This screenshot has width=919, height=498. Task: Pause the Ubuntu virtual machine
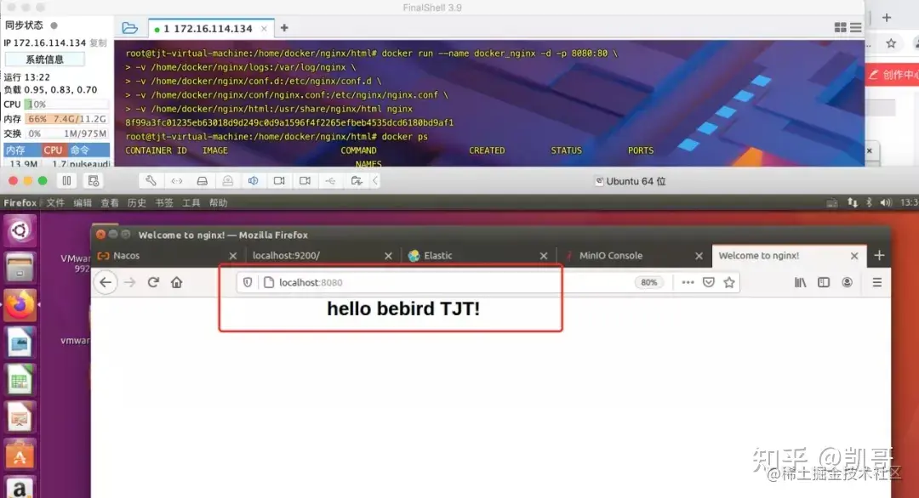pyautogui.click(x=67, y=181)
